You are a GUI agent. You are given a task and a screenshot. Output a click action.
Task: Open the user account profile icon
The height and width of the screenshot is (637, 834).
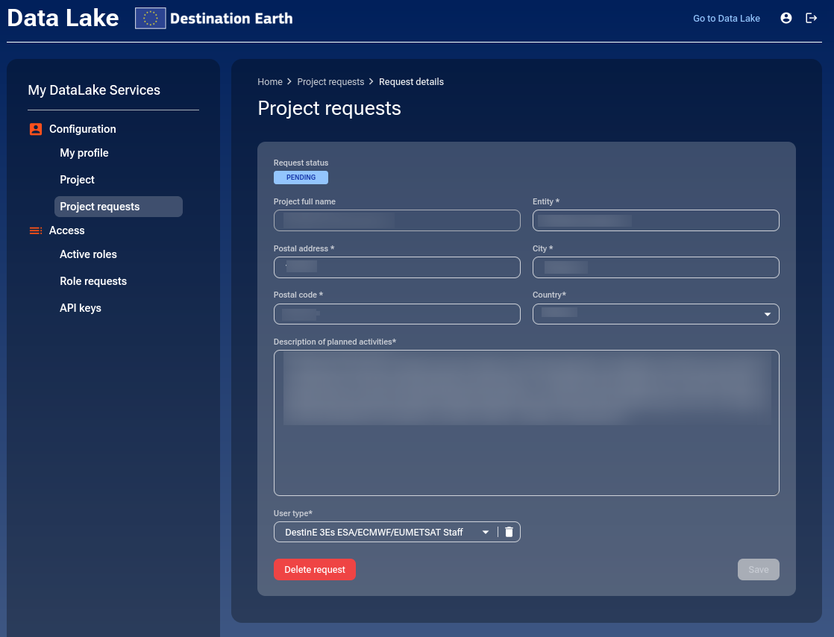[786, 18]
